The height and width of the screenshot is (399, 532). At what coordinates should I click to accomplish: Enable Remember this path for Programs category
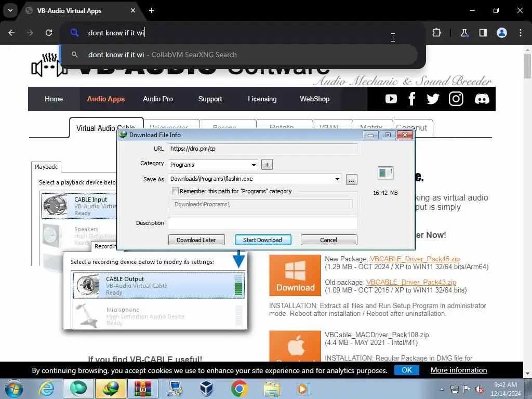click(176, 191)
